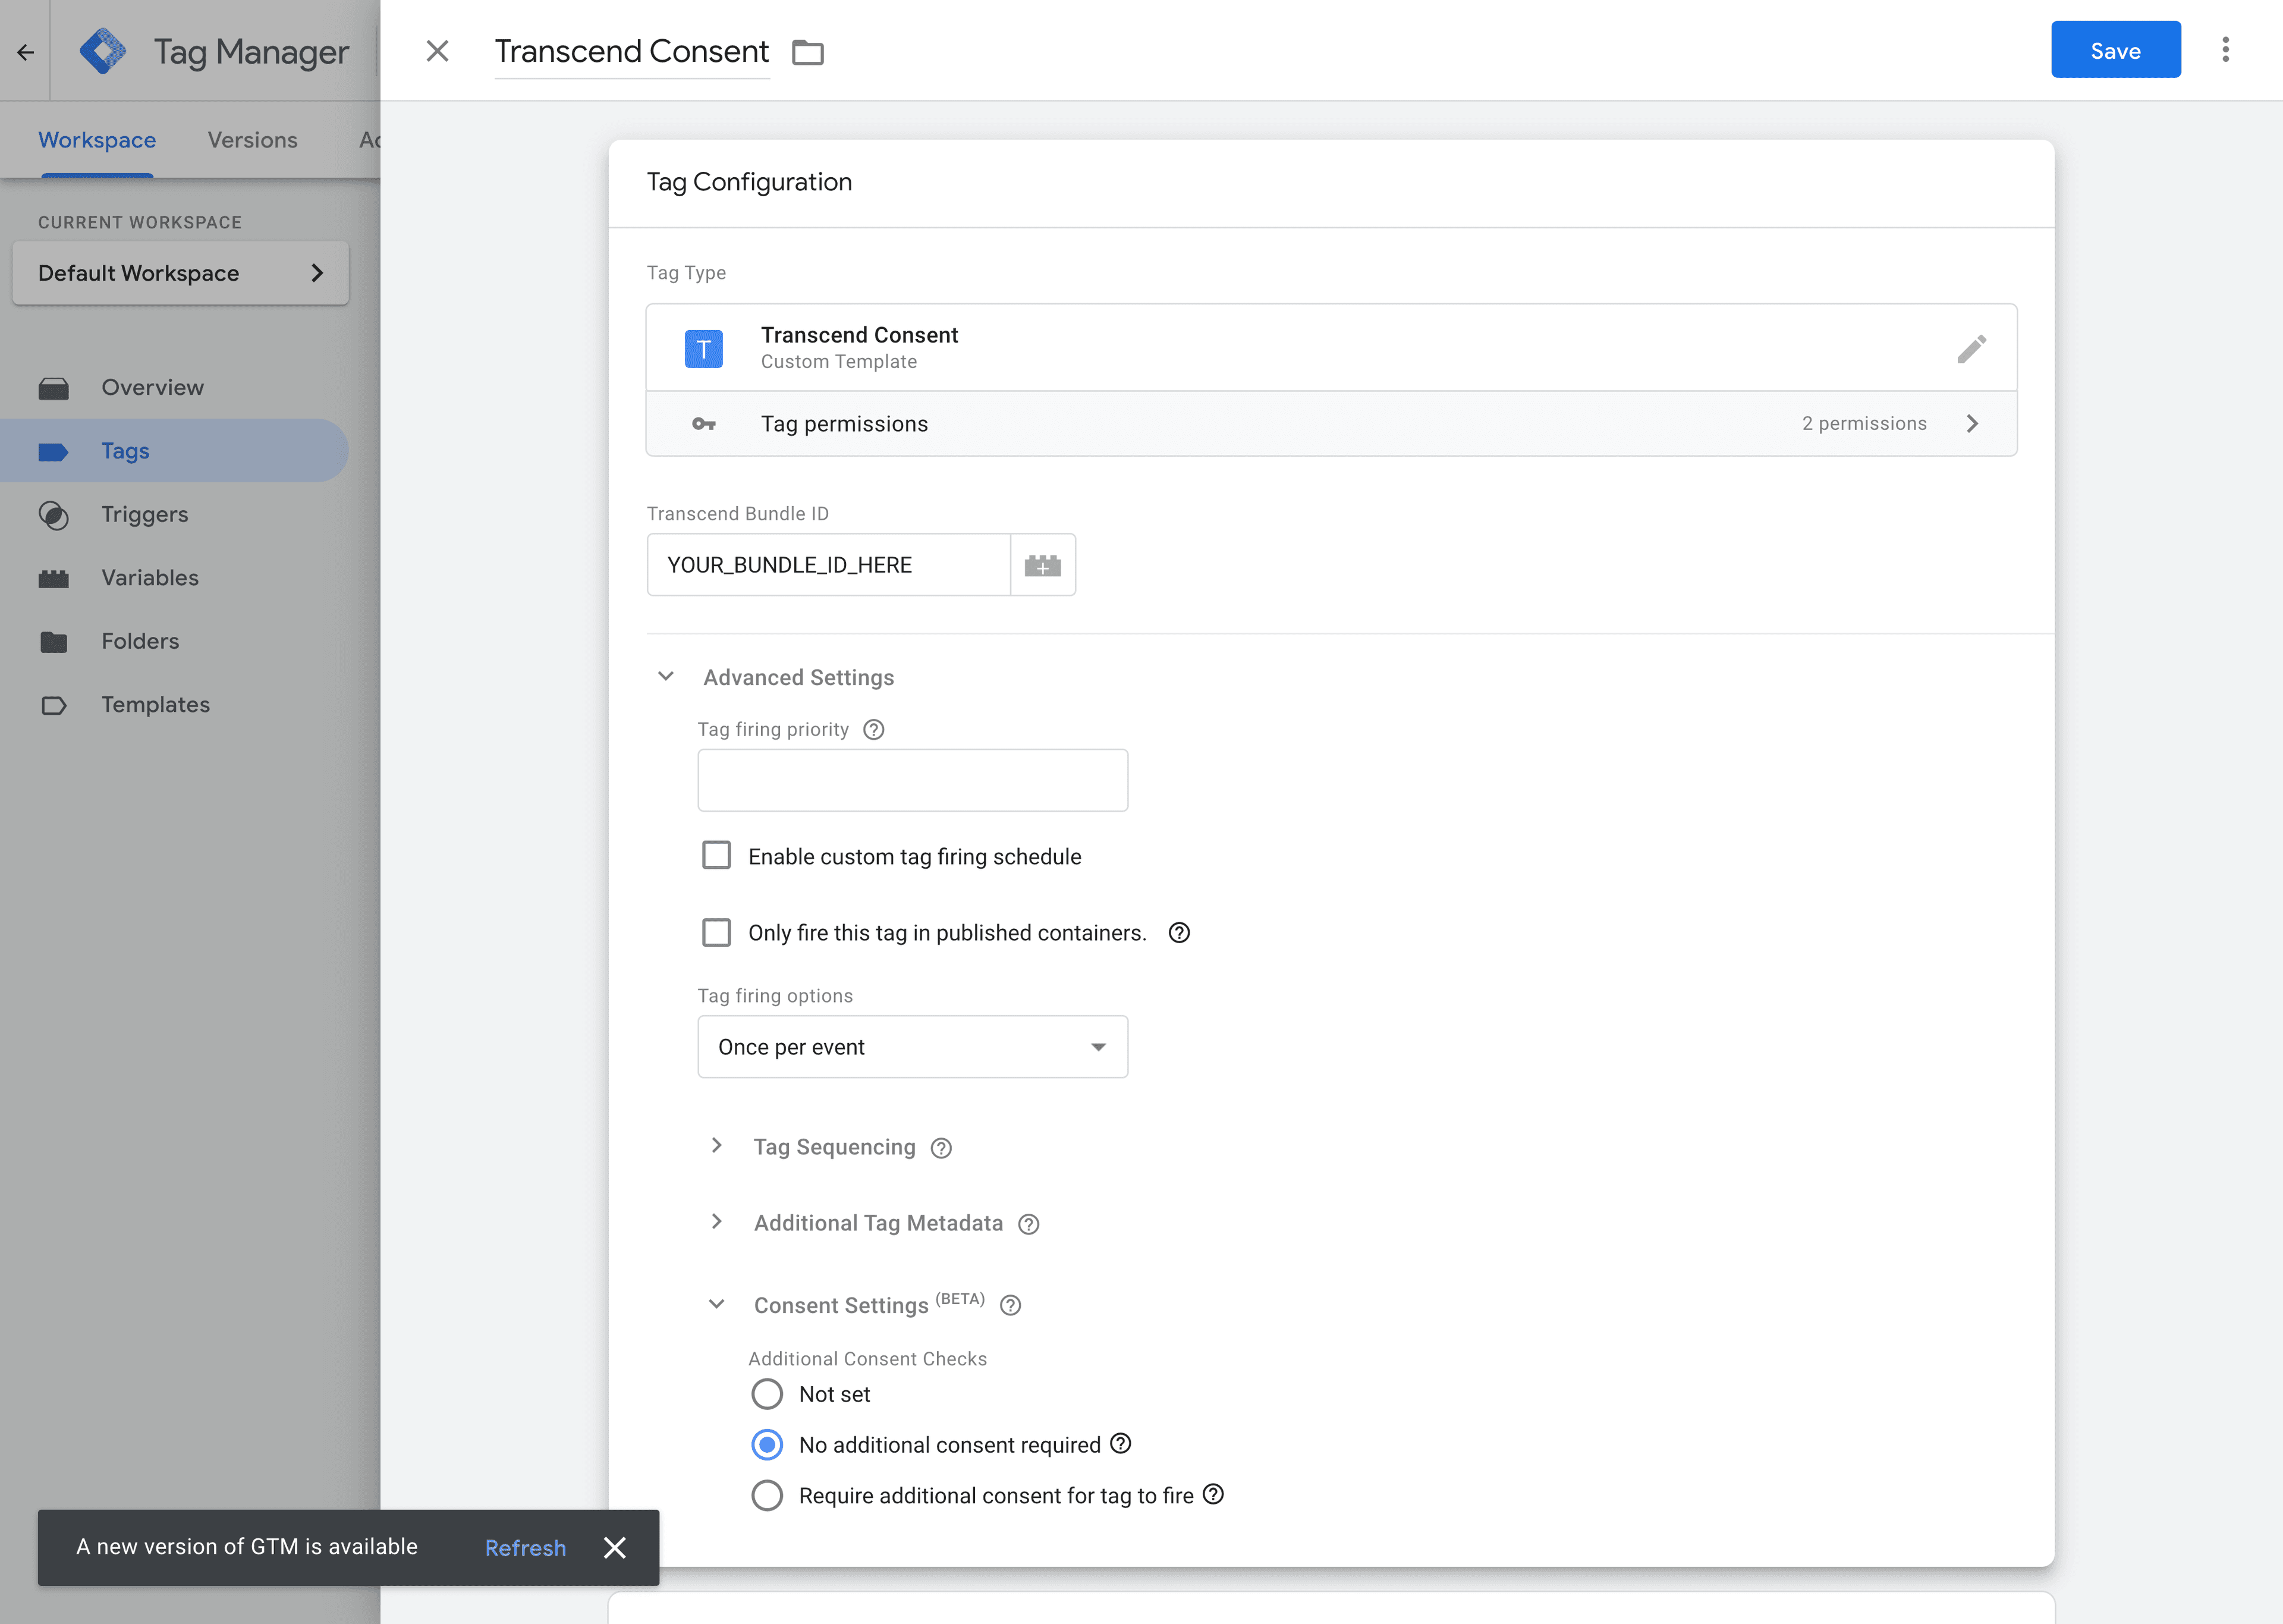Check only fire tag in published containers
The height and width of the screenshot is (1624, 2283).
point(716,932)
